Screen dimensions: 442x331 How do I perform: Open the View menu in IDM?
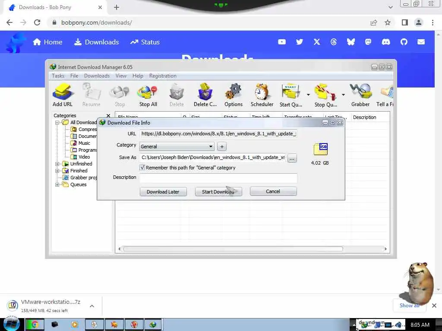point(121,76)
